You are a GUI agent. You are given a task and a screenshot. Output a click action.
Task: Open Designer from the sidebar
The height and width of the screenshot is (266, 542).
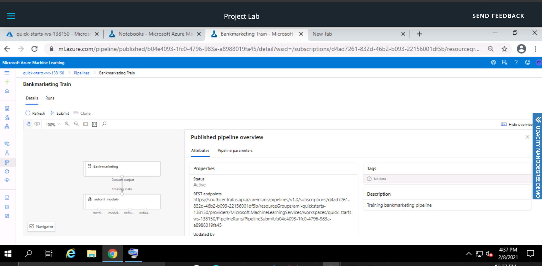click(7, 126)
